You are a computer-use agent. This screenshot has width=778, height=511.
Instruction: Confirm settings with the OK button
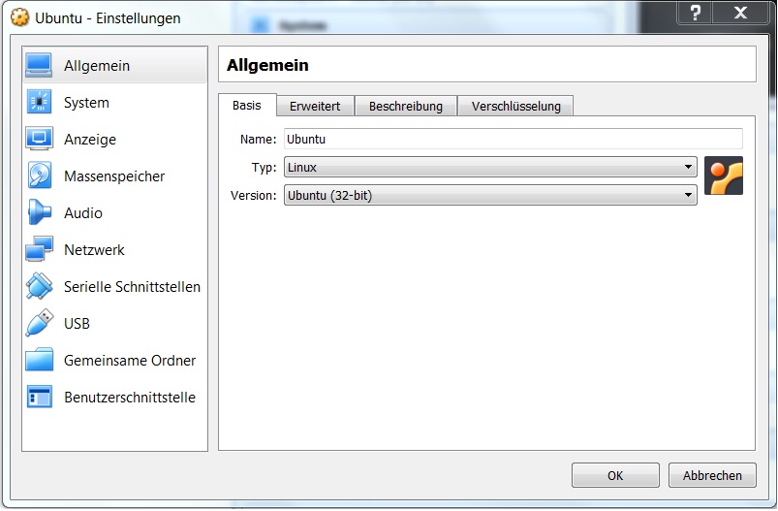click(615, 475)
